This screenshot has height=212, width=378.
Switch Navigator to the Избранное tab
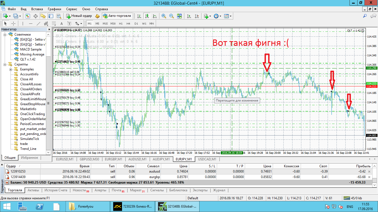(x=30, y=158)
